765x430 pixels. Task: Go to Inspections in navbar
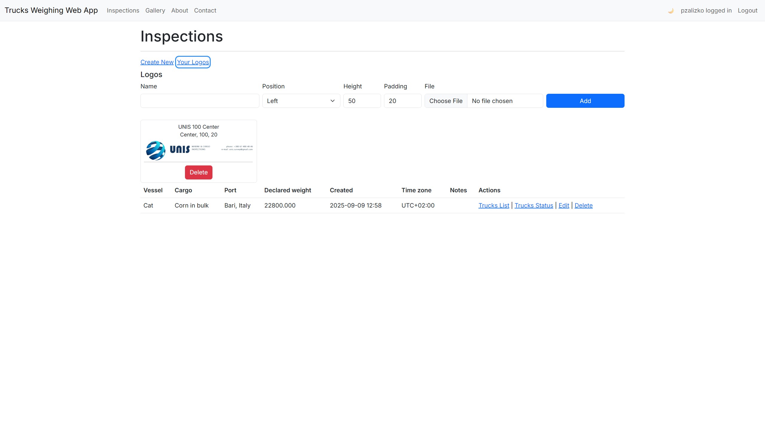[x=123, y=10]
